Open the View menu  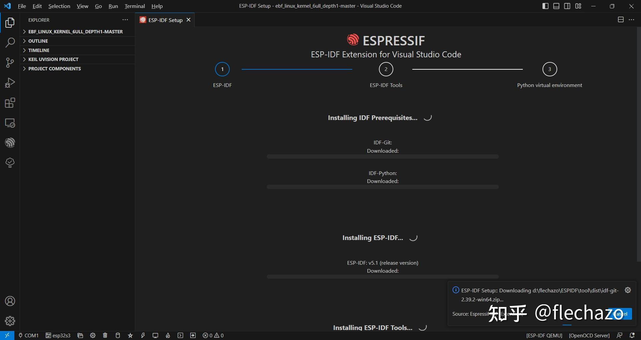tap(82, 6)
